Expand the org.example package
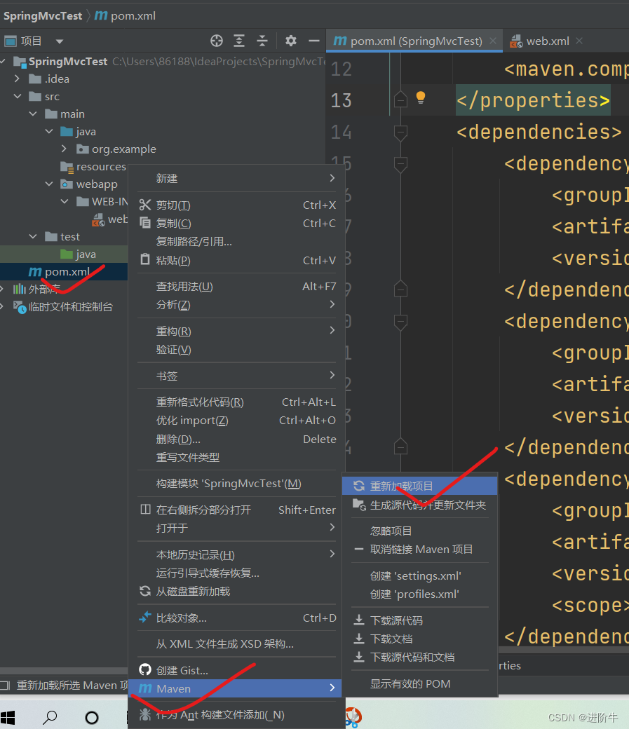 click(65, 149)
